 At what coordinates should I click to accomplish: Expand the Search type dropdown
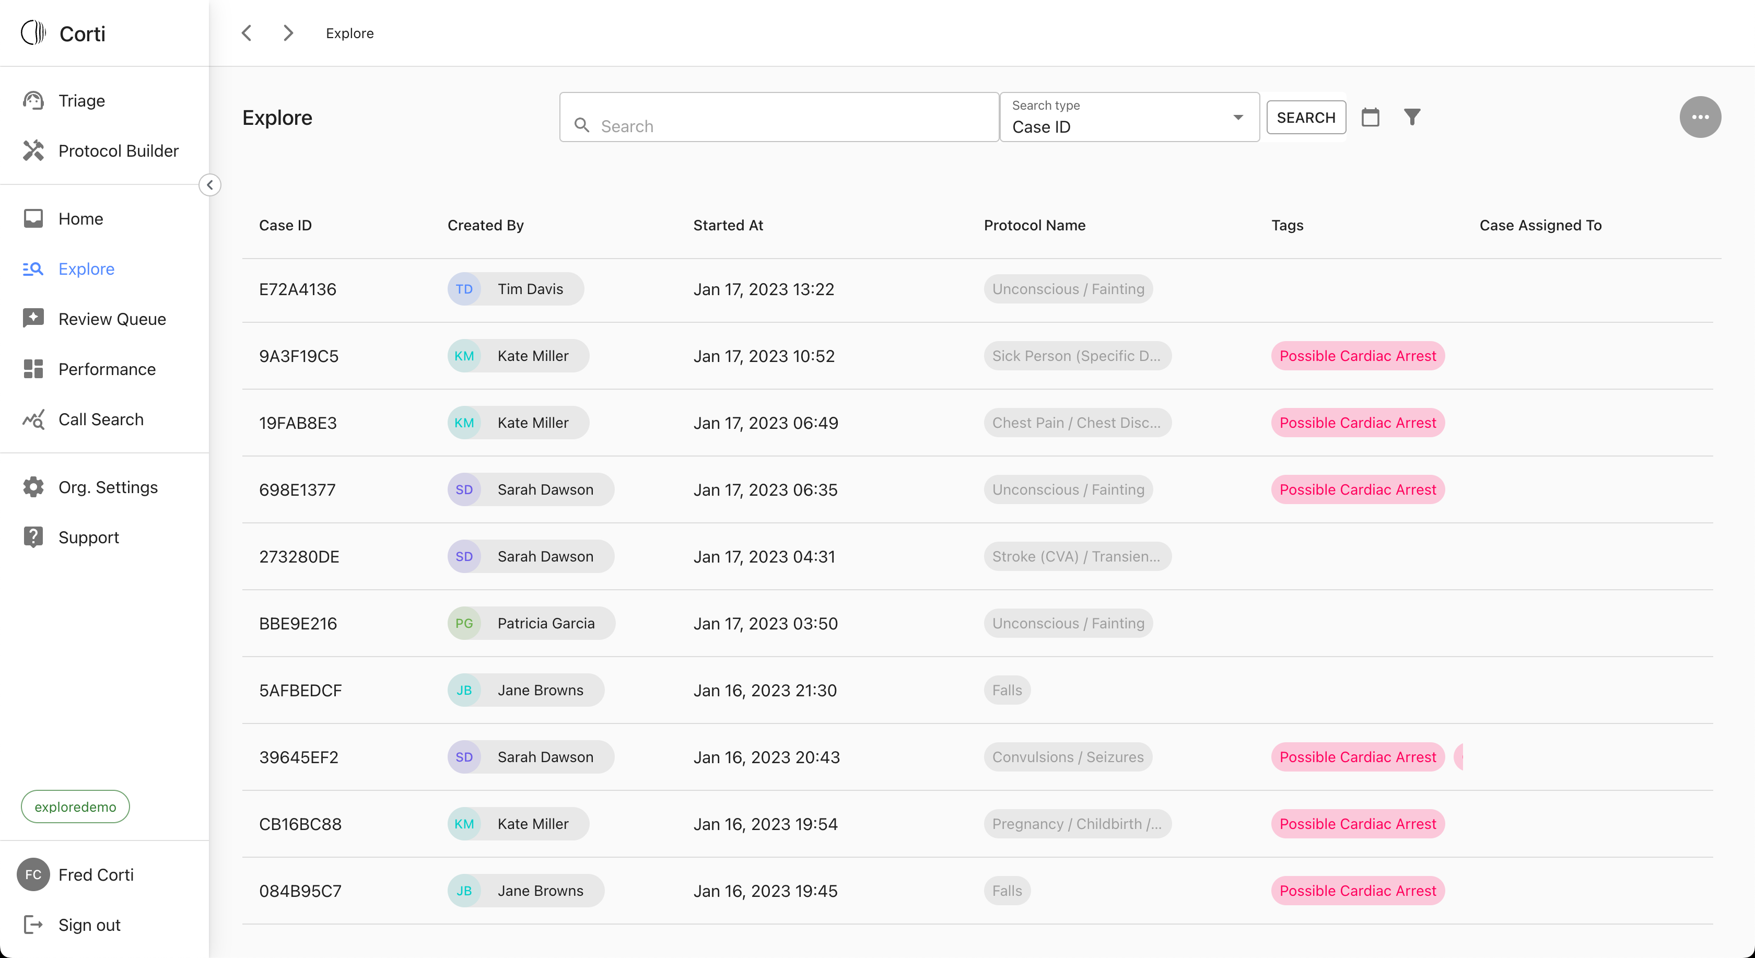pos(1129,117)
